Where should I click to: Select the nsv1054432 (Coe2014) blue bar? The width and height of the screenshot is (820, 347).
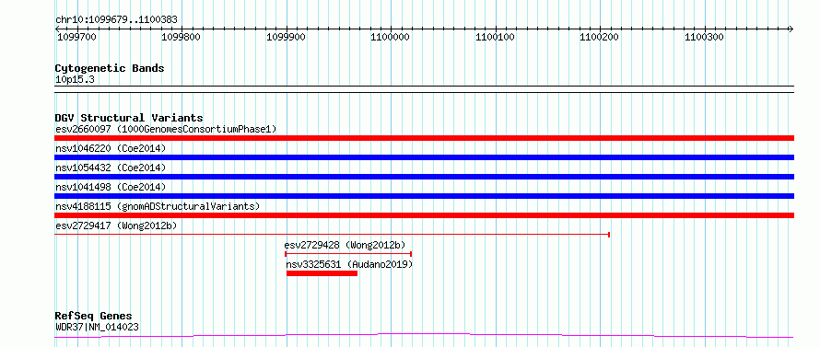click(x=424, y=177)
